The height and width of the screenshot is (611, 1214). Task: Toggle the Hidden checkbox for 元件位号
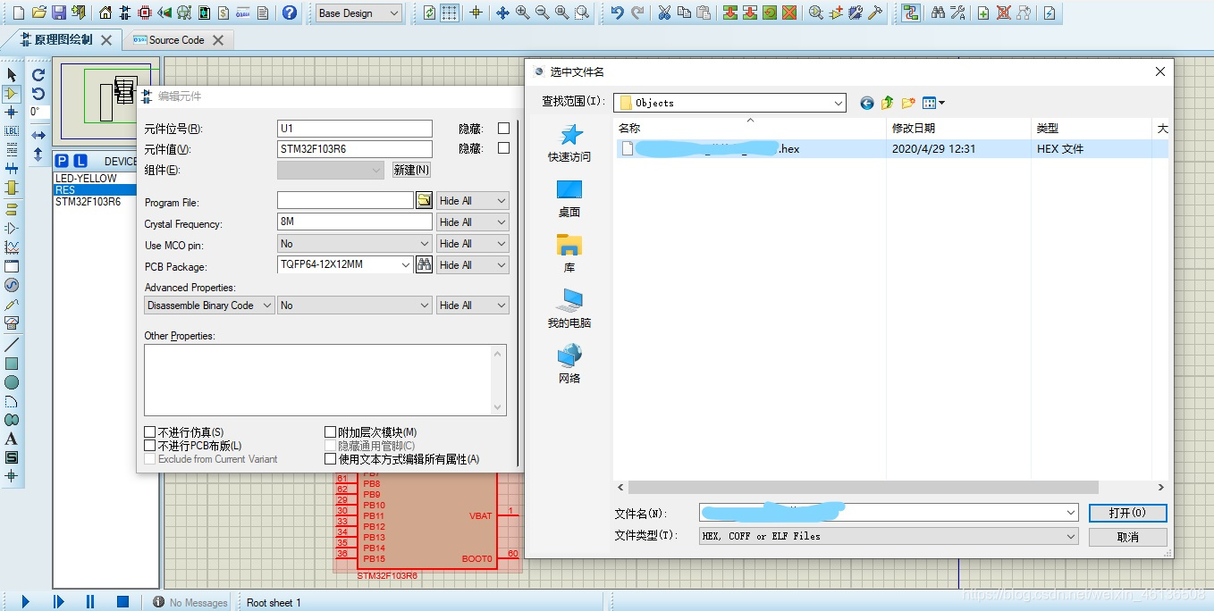pos(503,128)
